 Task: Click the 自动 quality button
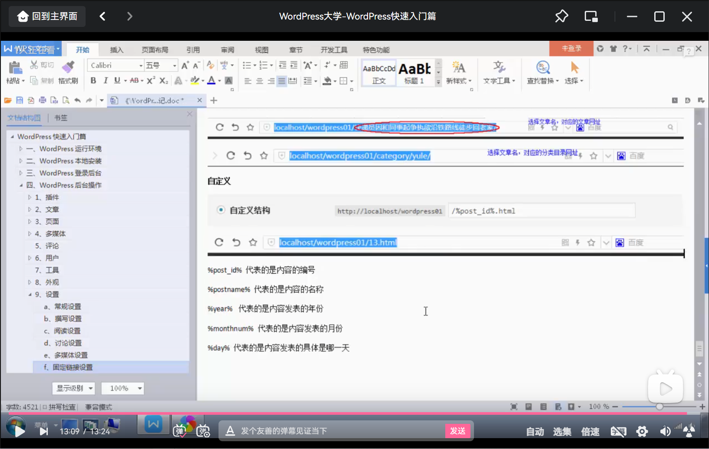pyautogui.click(x=535, y=432)
